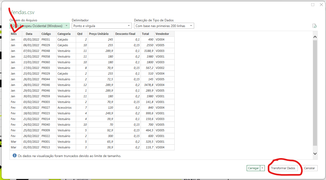The width and height of the screenshot is (326, 180).
Task: Click the refresh preview icon
Action: pyautogui.click(x=314, y=26)
